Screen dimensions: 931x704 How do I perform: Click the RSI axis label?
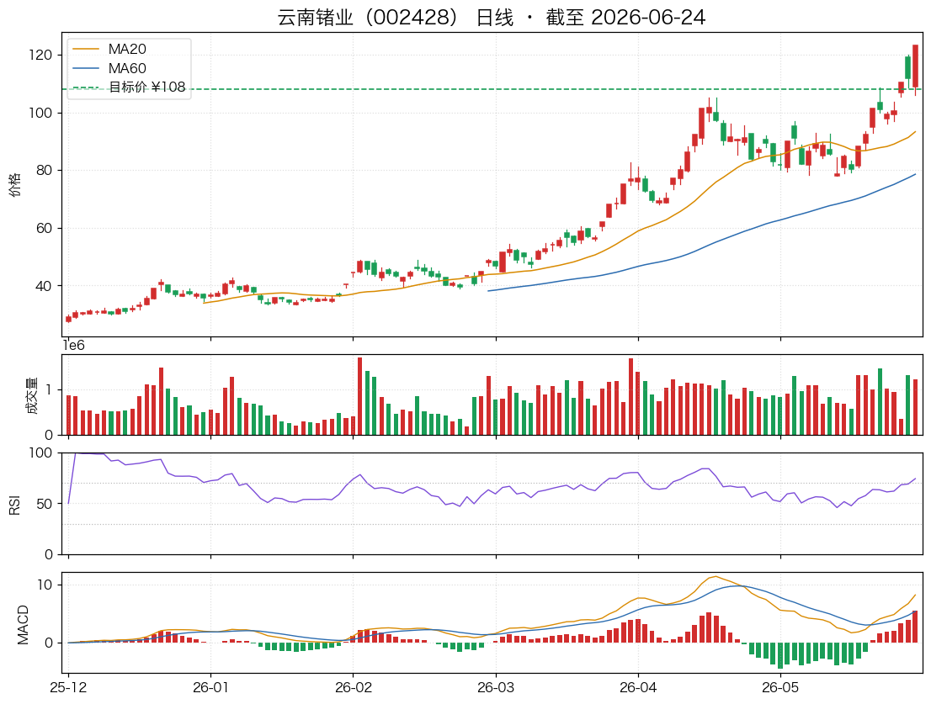click(15, 504)
